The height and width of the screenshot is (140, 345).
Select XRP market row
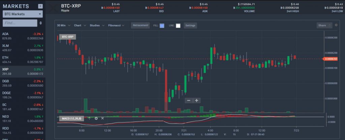click(x=23, y=72)
